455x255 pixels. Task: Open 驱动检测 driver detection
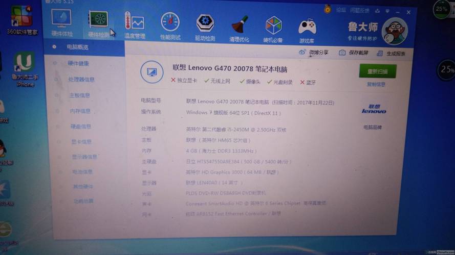click(205, 28)
